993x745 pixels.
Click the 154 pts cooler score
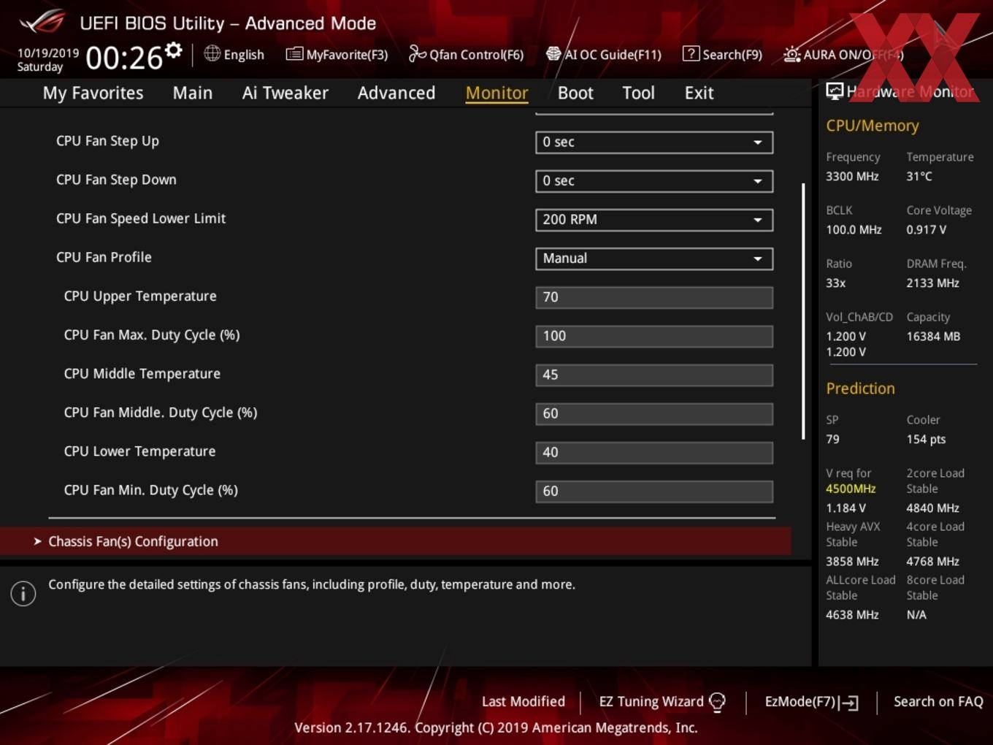[x=926, y=439]
